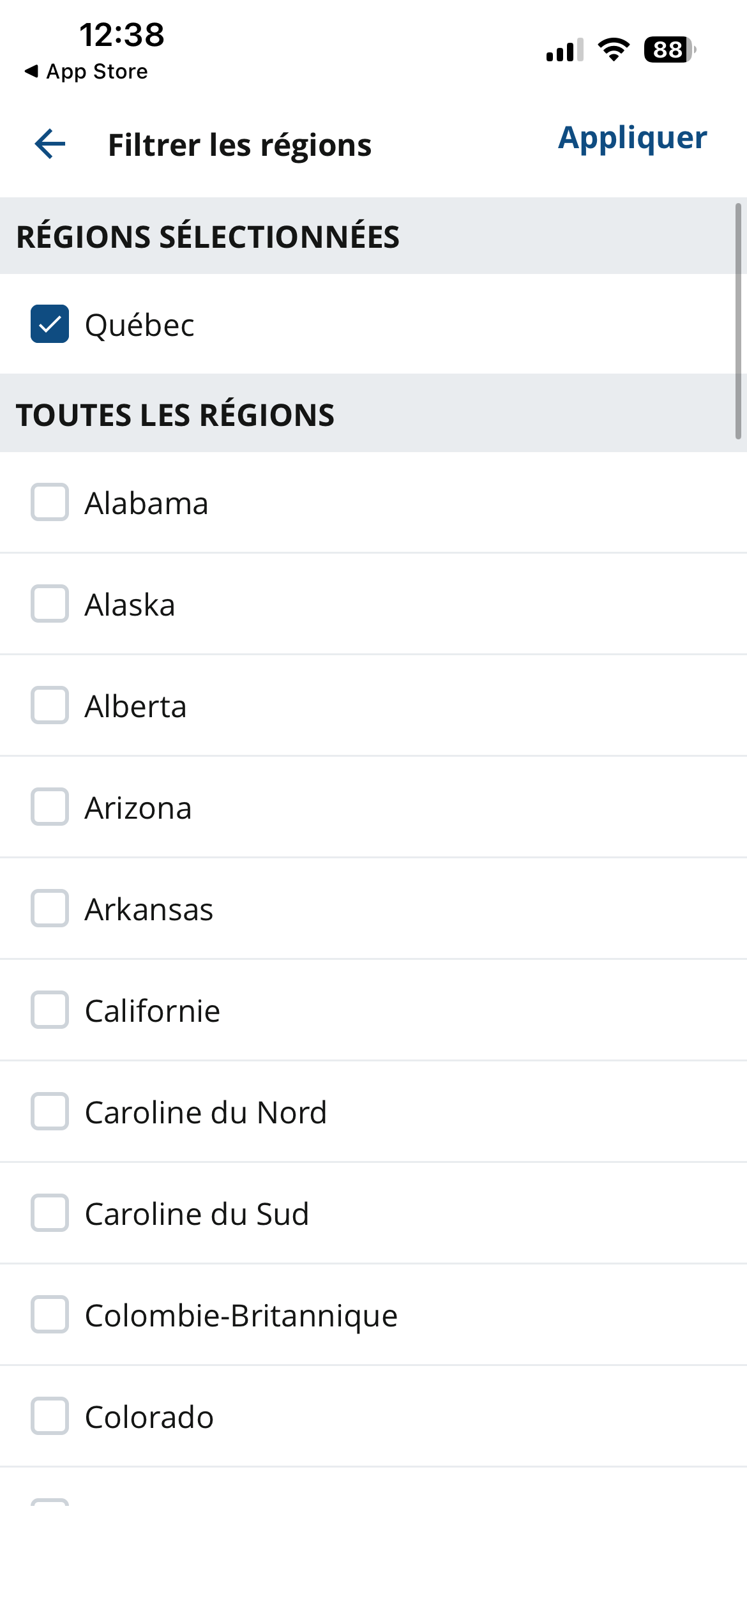Tick the Arizona checkbox
Image resolution: width=747 pixels, height=1617 pixels.
(50, 807)
